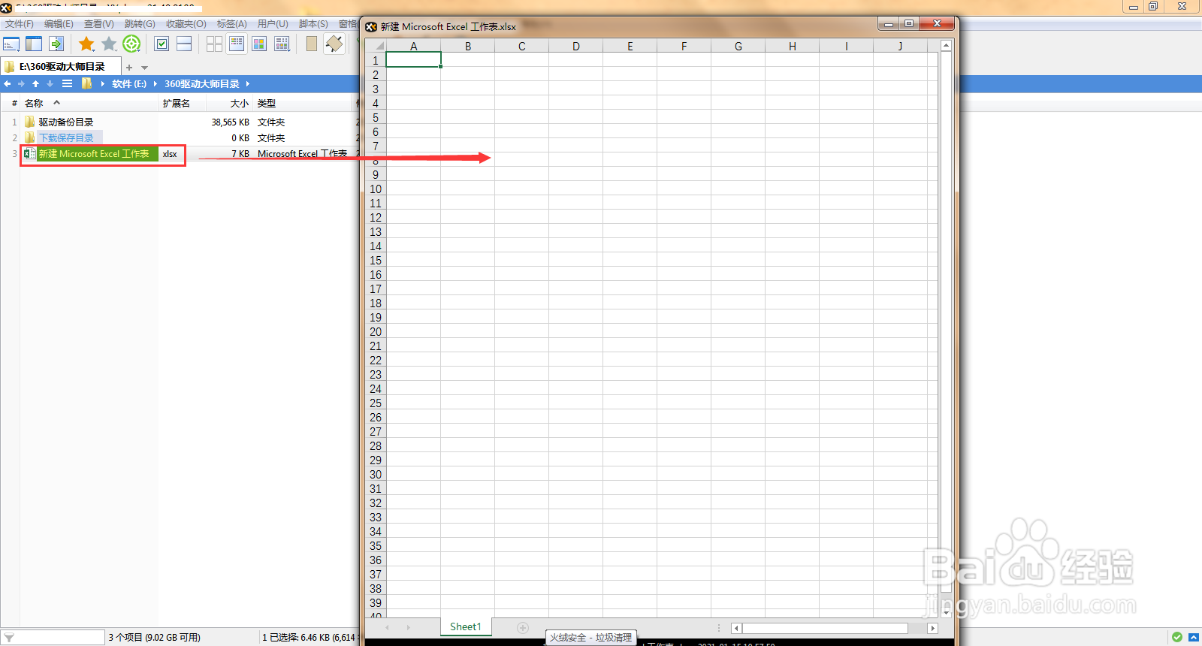
Task: Click the down arrow in address bar
Action: 50,84
